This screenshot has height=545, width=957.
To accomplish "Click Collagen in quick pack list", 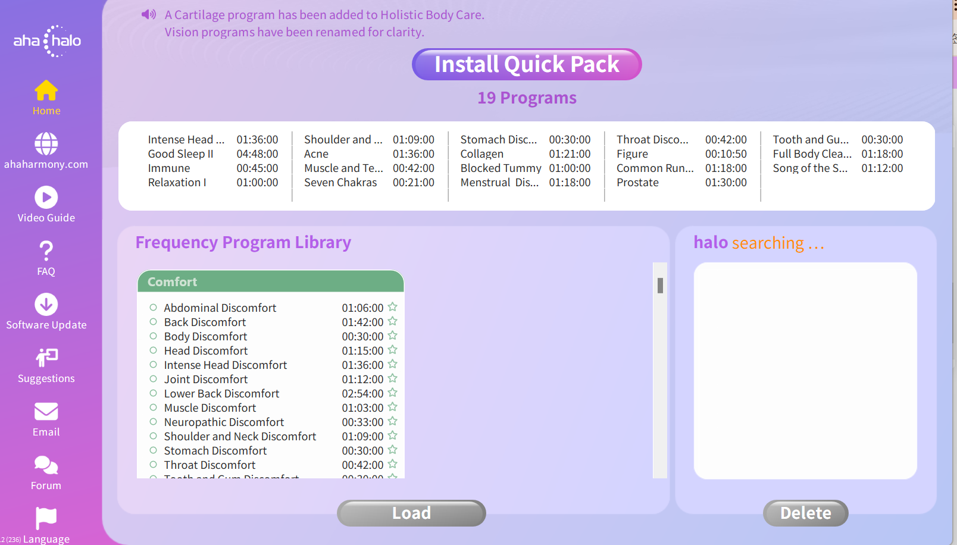I will (482, 154).
